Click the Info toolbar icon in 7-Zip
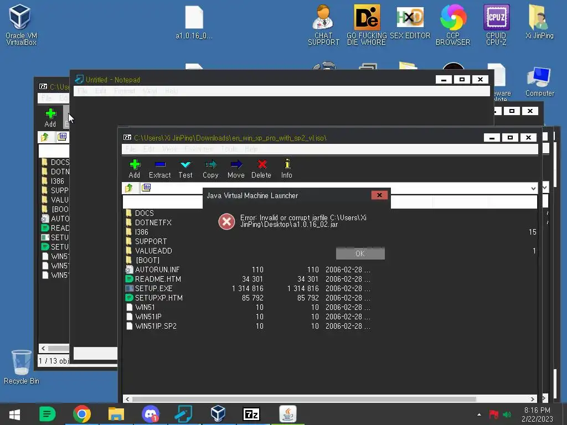 [287, 169]
